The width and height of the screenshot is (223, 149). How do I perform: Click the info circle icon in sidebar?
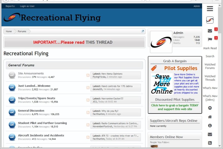coord(210,126)
